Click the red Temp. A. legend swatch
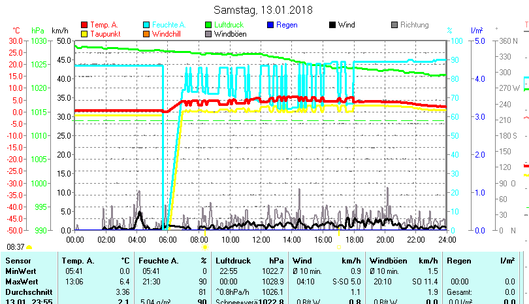This screenshot has height=304, width=529. point(84,25)
